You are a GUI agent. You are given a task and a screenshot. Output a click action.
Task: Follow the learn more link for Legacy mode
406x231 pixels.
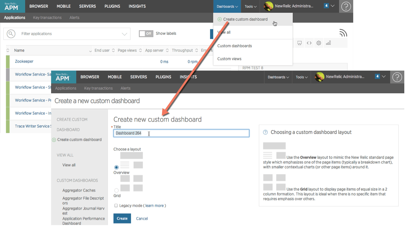click(x=155, y=206)
